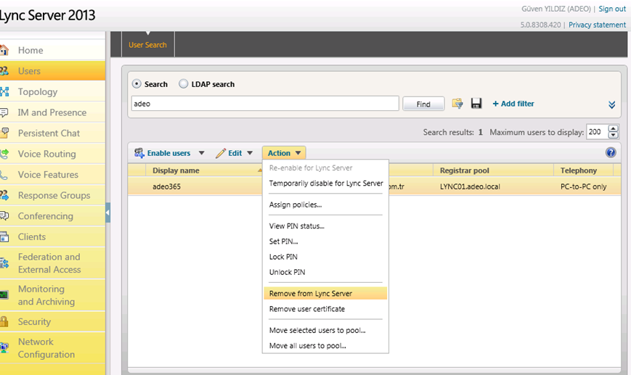Increase maximum users to display value
Screen dimensions: 631x375
click(613, 128)
